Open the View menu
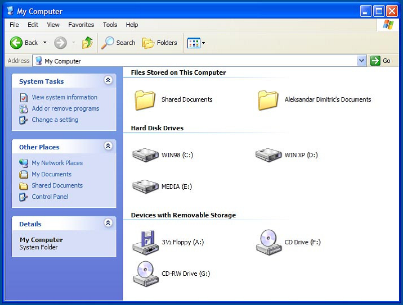Image resolution: width=403 pixels, height=305 pixels. (53, 25)
